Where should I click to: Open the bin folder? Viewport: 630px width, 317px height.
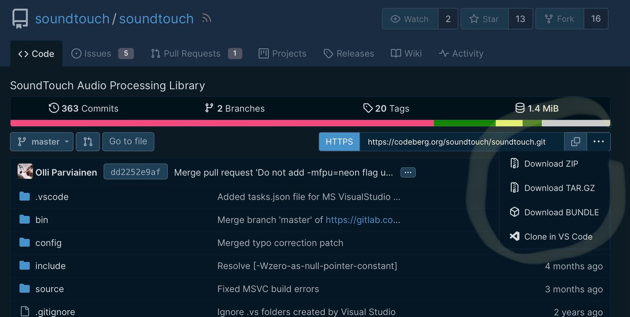pyautogui.click(x=42, y=220)
